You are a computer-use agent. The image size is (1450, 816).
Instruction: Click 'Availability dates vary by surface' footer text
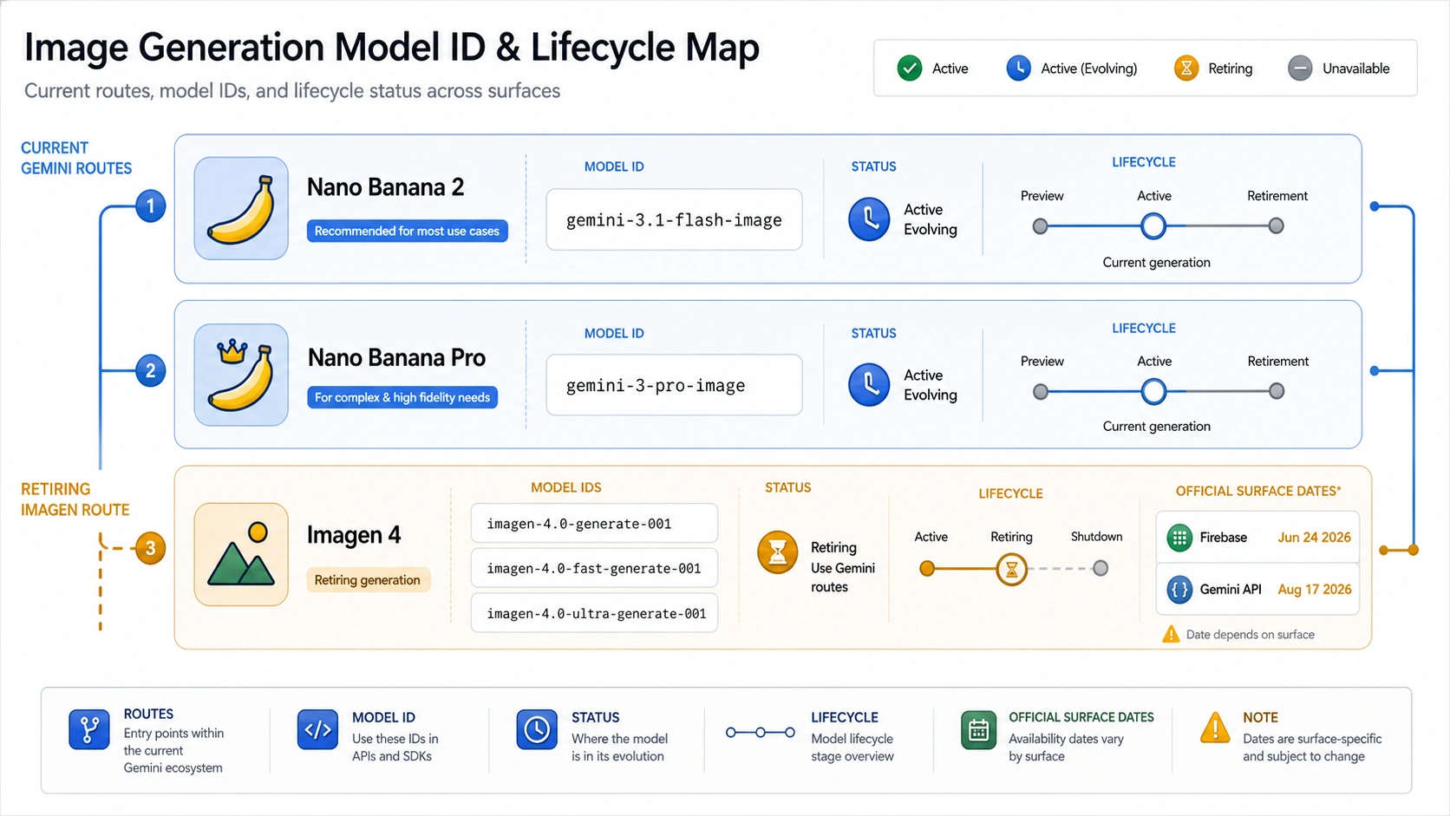coord(1066,747)
